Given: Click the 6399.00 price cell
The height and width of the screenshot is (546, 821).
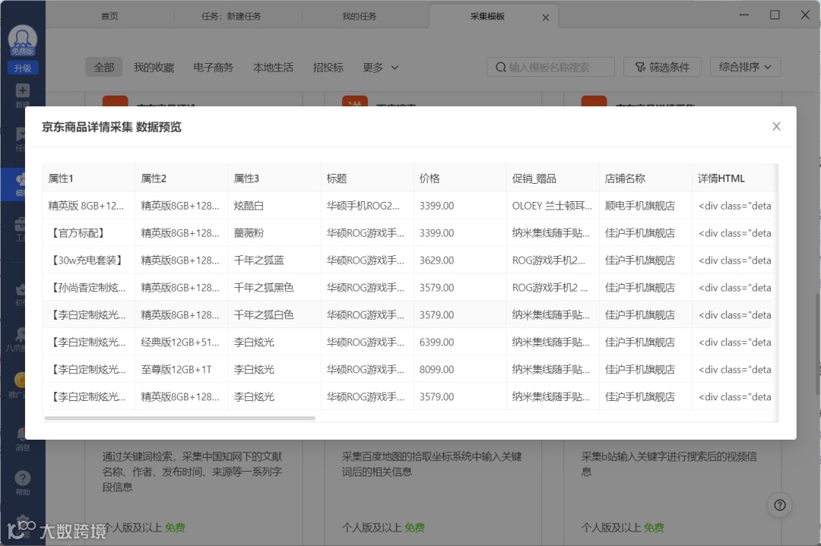Looking at the screenshot, I should pos(460,342).
